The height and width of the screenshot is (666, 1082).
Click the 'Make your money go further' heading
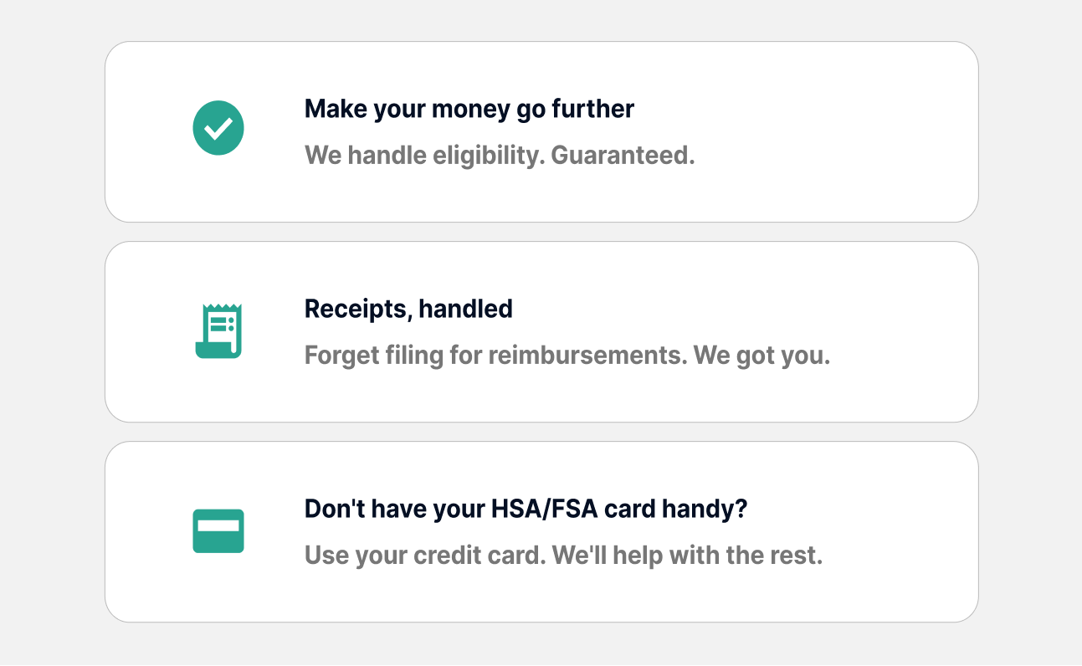point(469,109)
